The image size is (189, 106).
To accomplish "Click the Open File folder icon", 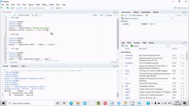I will (x=12, y=8).
